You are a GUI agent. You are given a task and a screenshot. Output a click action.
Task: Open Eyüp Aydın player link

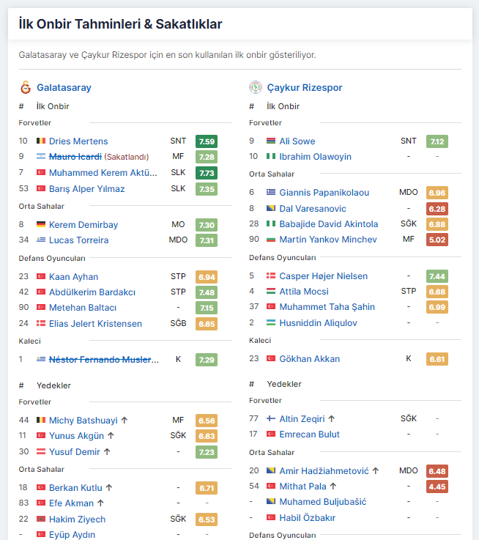(x=72, y=534)
